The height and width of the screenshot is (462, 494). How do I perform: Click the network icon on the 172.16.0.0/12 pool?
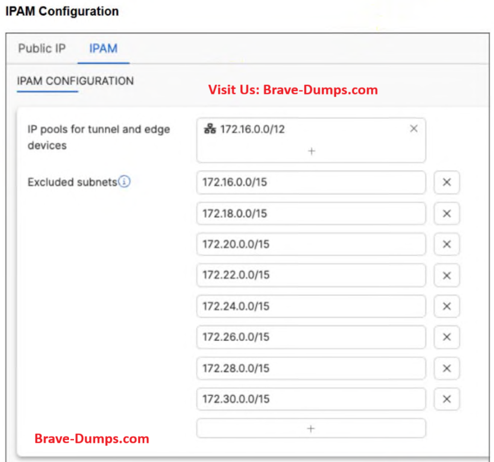209,129
